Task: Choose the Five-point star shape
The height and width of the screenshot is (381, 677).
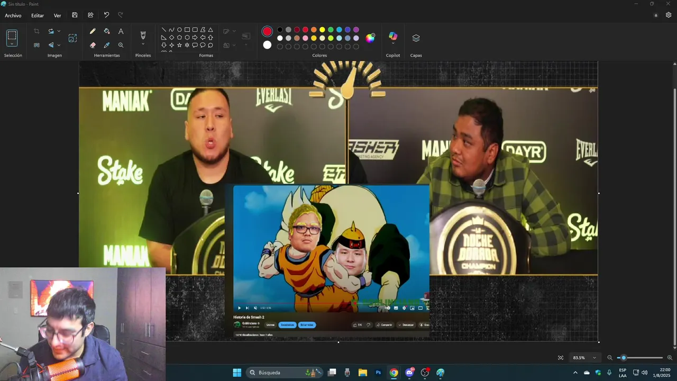Action: 179,46
